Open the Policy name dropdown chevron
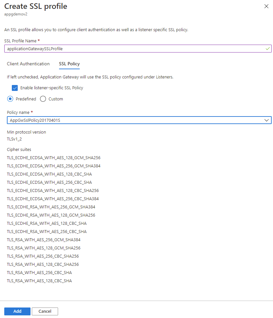 pyautogui.click(x=266, y=120)
